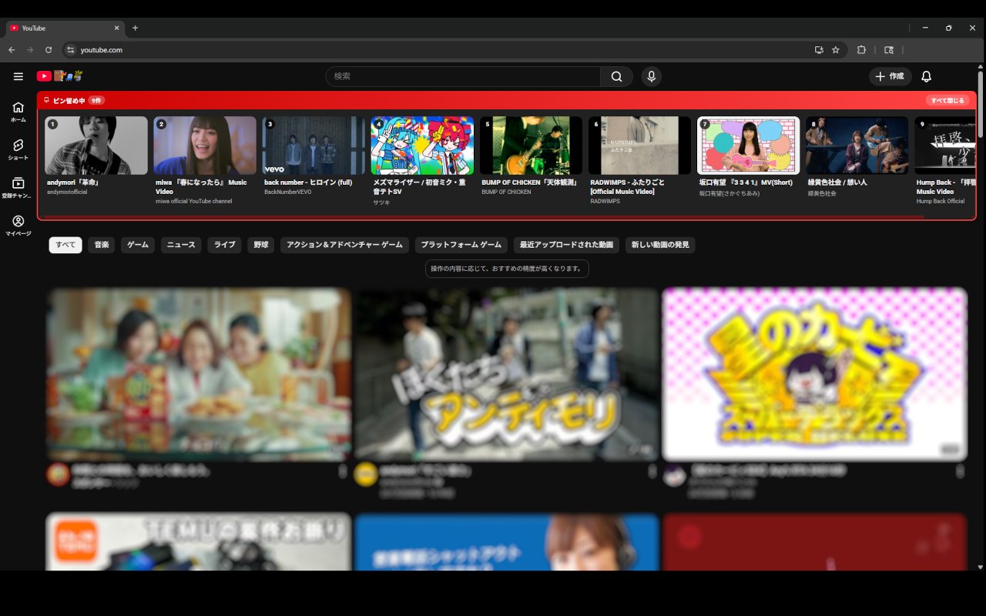Open サツキ channel link

point(381,201)
